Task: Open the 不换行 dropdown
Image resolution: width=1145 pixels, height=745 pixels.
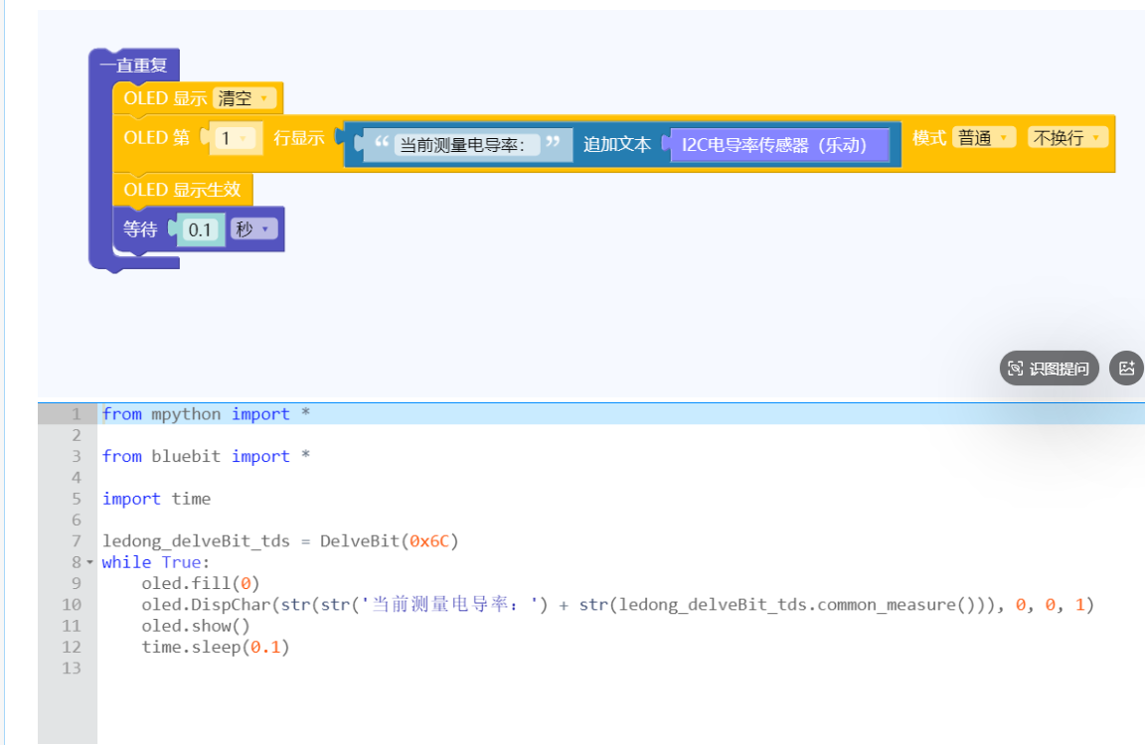Action: pyautogui.click(x=1066, y=137)
